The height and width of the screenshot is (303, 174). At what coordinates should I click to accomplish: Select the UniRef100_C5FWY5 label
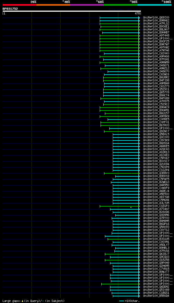click(156, 179)
